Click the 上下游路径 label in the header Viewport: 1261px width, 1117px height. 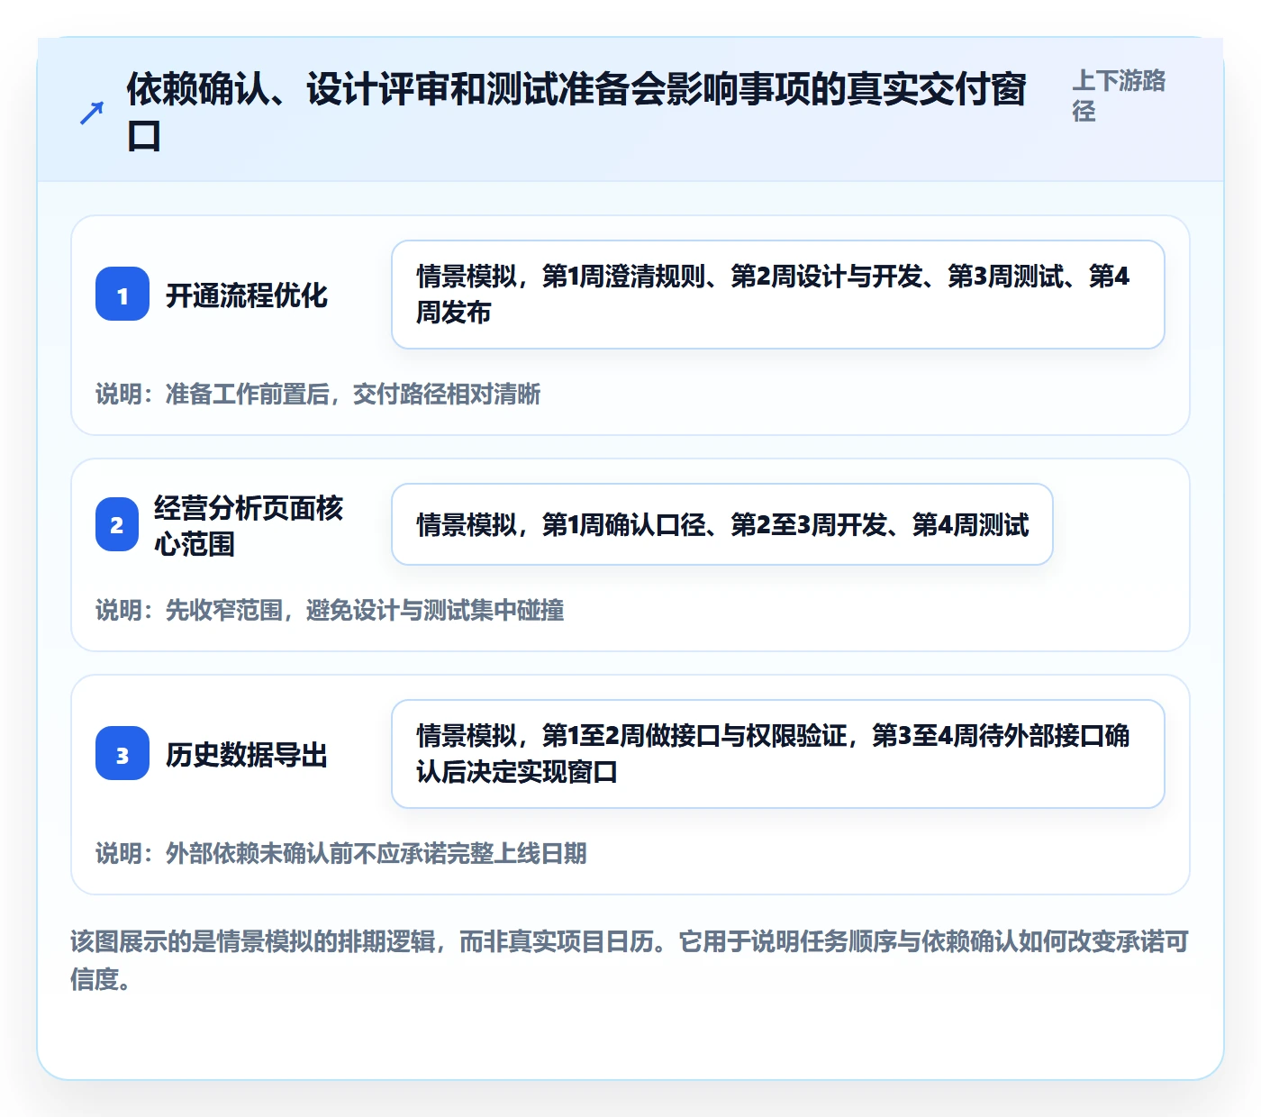(1119, 95)
